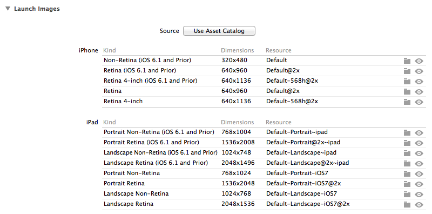Click eye icon for Portrait Non-Retina (iOS 6.1 and Prior)
The width and height of the screenshot is (432, 214).
419,132
